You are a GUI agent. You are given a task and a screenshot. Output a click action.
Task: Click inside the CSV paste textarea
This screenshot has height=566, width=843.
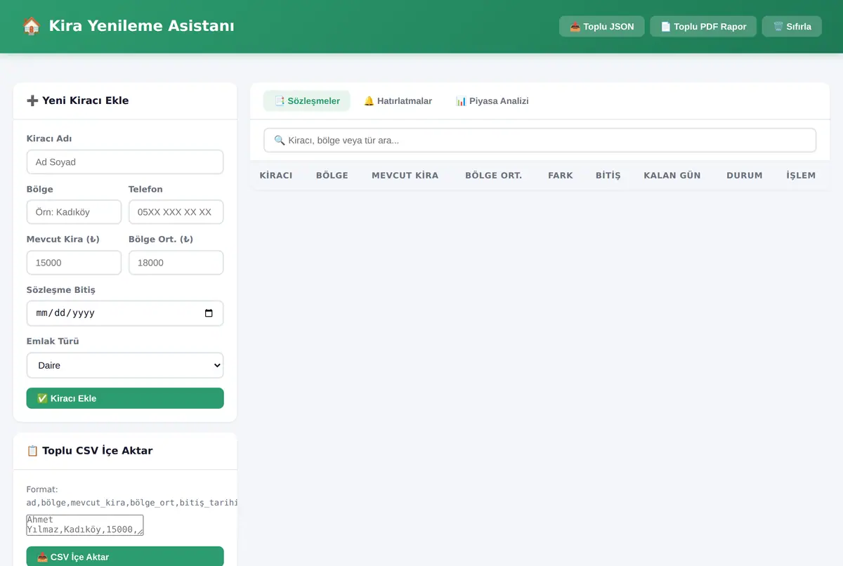tap(85, 525)
